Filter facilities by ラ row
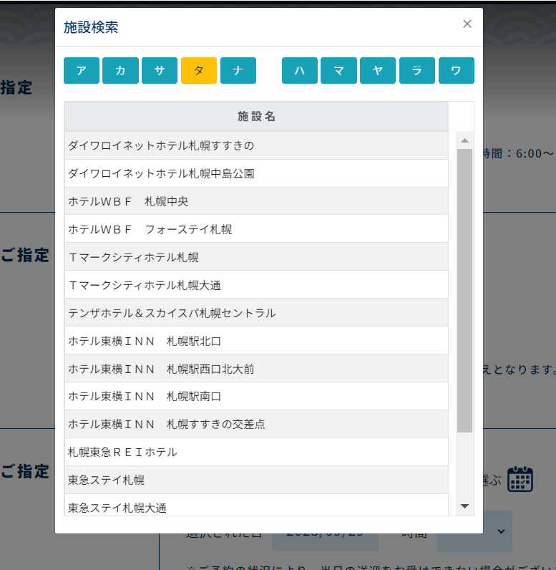 coord(417,70)
